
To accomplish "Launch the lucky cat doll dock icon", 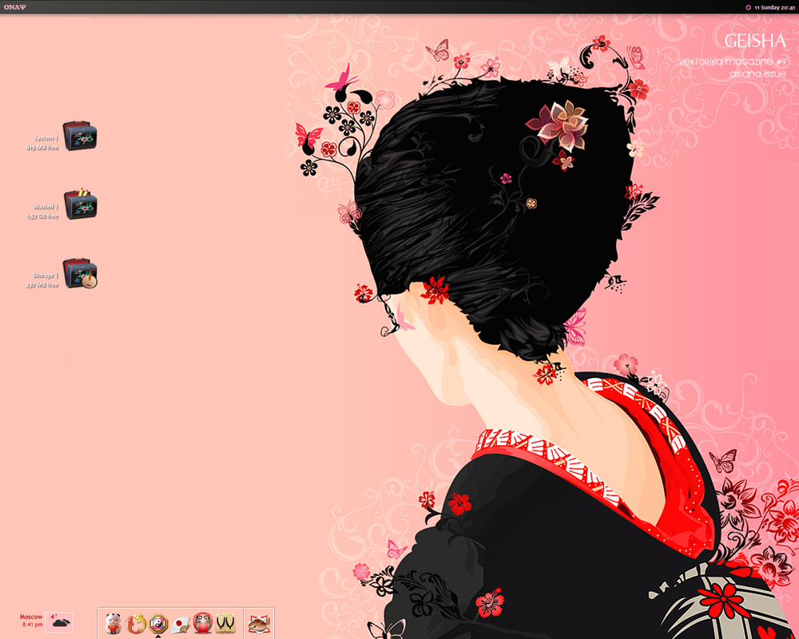I will (113, 623).
